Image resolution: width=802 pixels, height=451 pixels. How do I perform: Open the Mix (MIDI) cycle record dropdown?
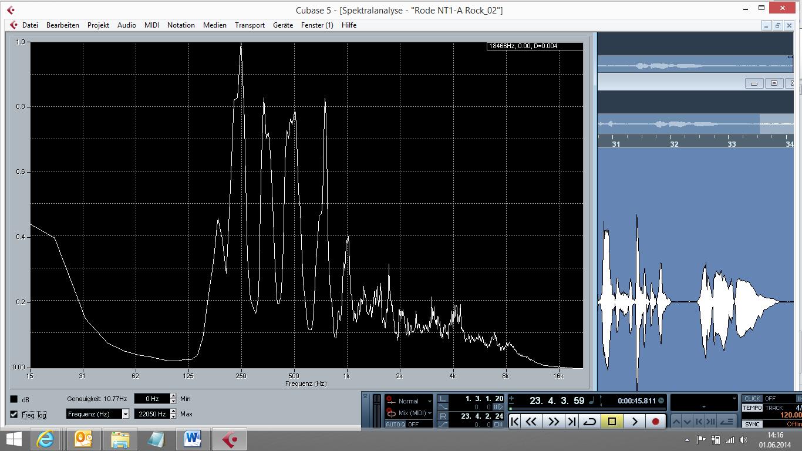click(x=409, y=413)
